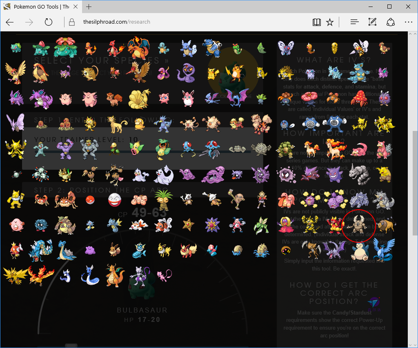Choose the Raichu sprite
Screen dimensions: 418x348
pos(236,72)
